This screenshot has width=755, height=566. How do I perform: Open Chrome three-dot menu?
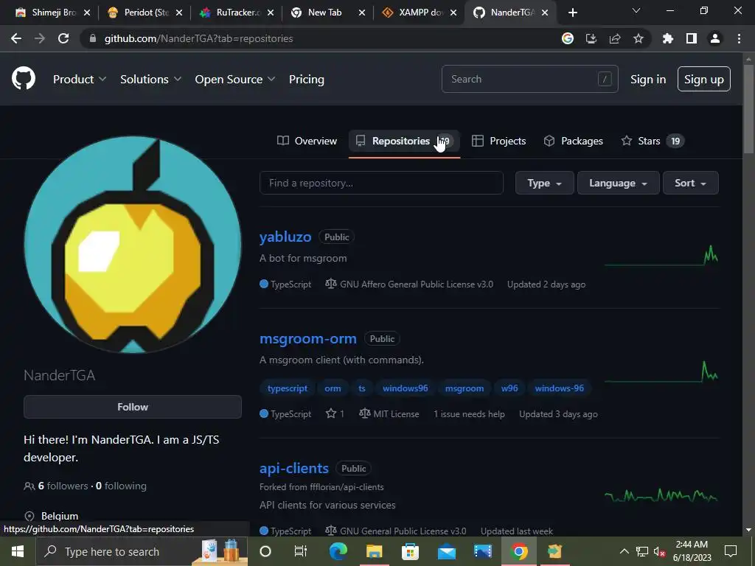click(739, 38)
